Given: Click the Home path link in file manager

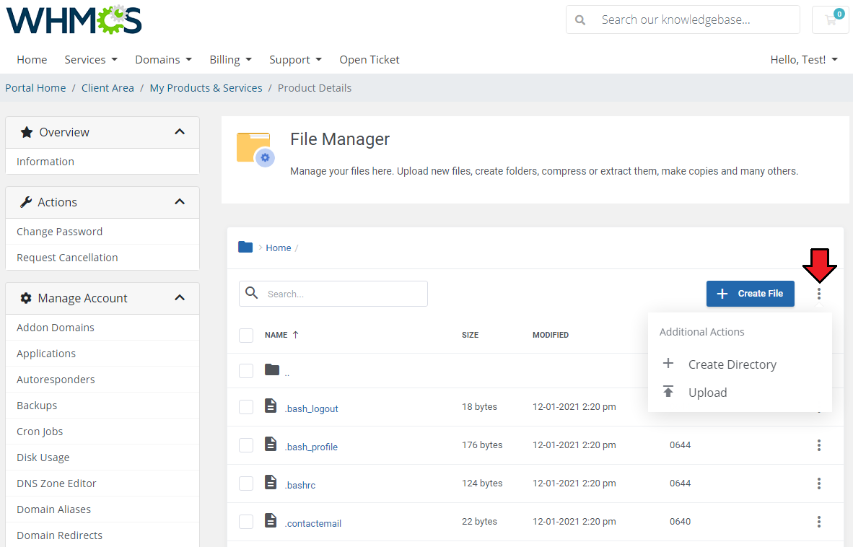Looking at the screenshot, I should 279,248.
